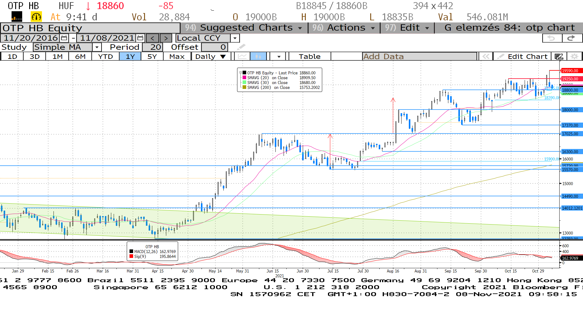This screenshot has width=583, height=311.
Task: Select the 1D range tab
Action: 12,56
